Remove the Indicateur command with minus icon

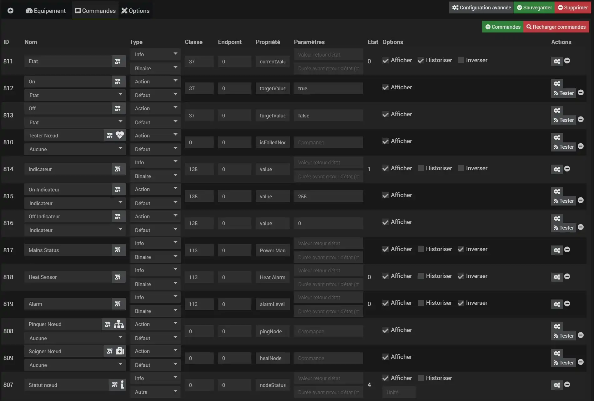(567, 169)
